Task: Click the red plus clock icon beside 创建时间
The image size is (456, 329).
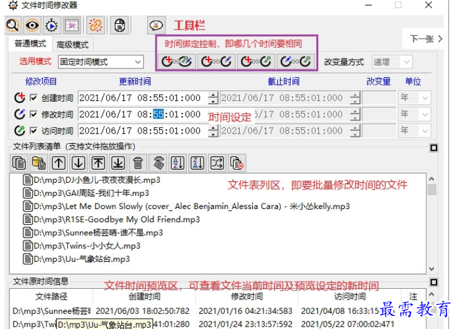Action: pyautogui.click(x=19, y=97)
